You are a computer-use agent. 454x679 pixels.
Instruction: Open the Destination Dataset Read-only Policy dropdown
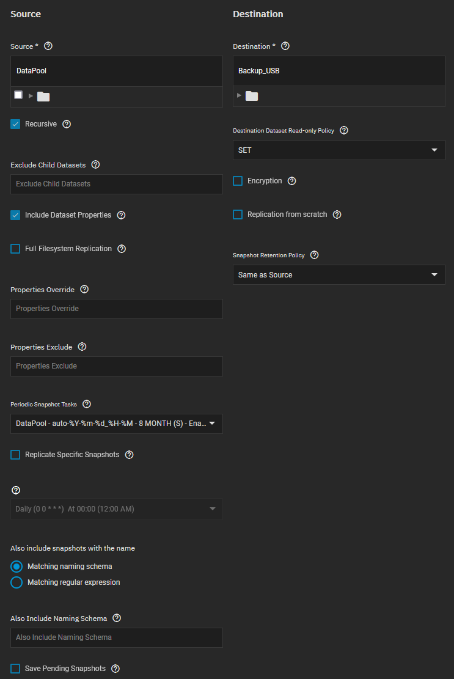[x=339, y=150]
